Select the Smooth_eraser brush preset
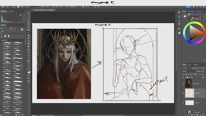206x116 pixels. tap(7, 44)
